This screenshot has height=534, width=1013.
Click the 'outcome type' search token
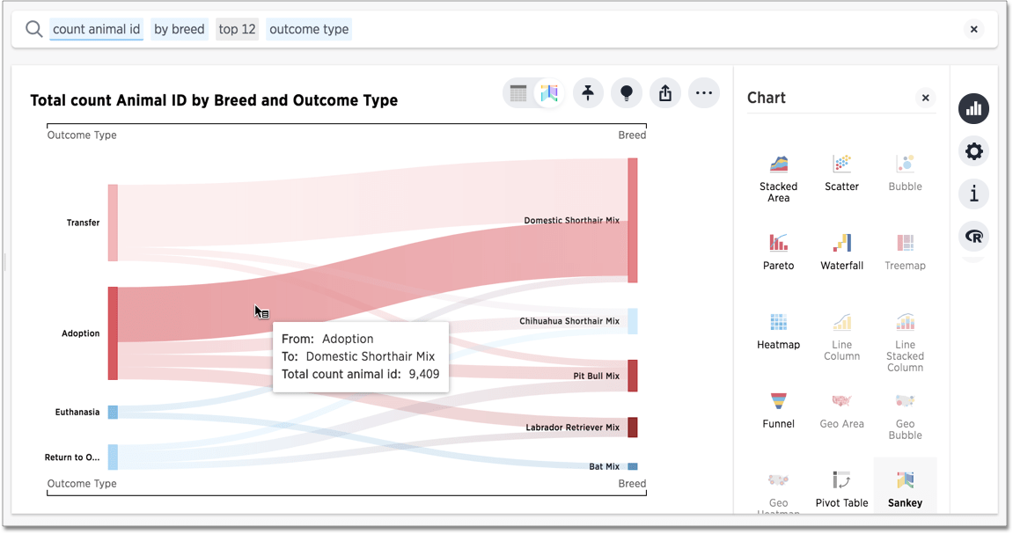point(309,29)
